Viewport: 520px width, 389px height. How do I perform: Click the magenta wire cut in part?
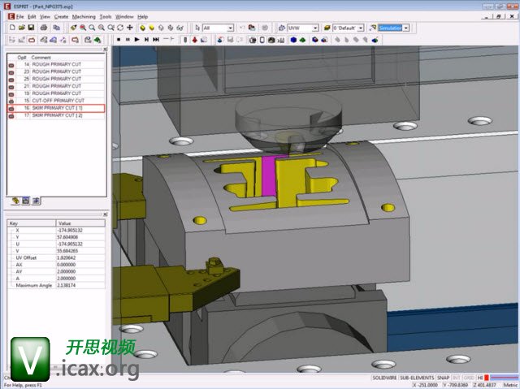pos(269,175)
